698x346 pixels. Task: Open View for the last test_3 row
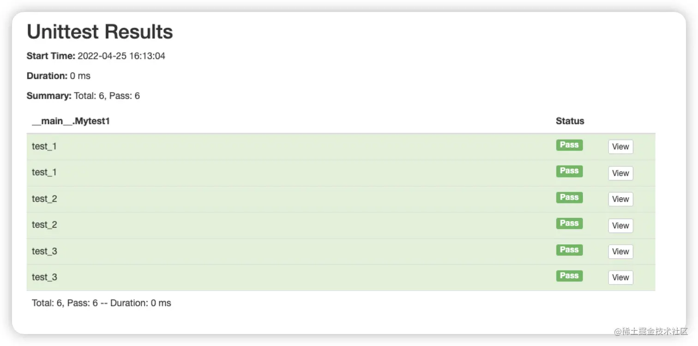coord(620,277)
